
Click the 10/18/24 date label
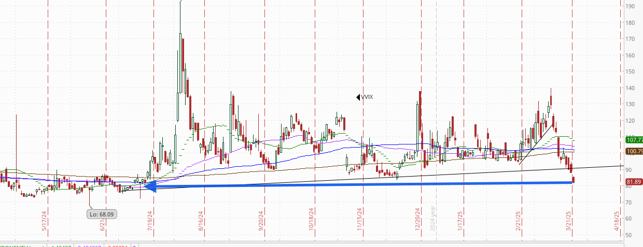[x=312, y=220]
